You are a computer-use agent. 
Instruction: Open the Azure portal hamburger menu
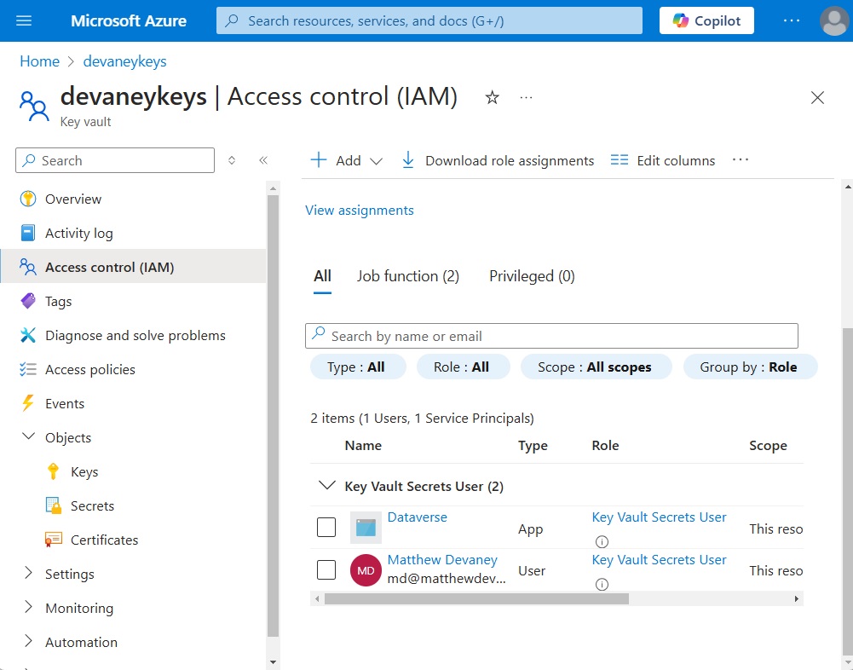click(24, 20)
